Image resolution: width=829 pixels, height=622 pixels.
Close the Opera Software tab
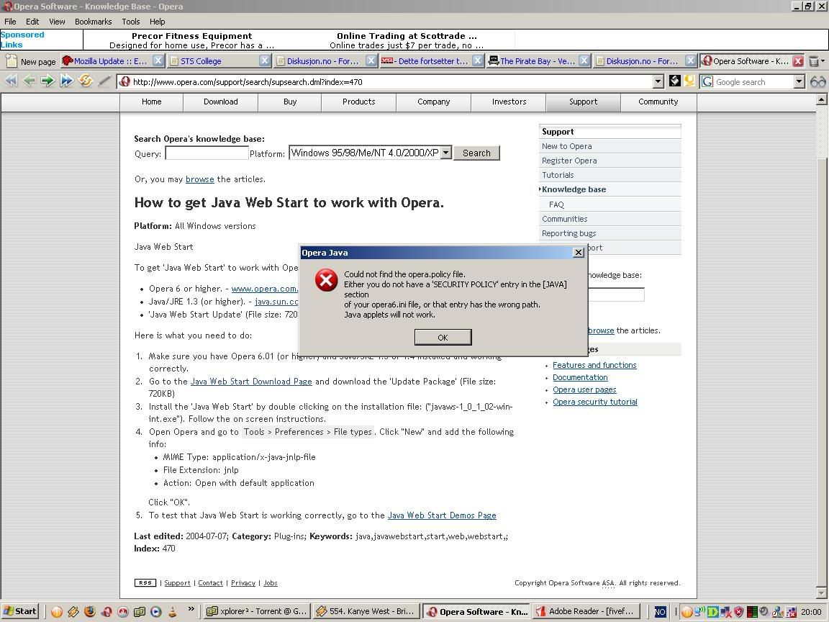point(798,60)
